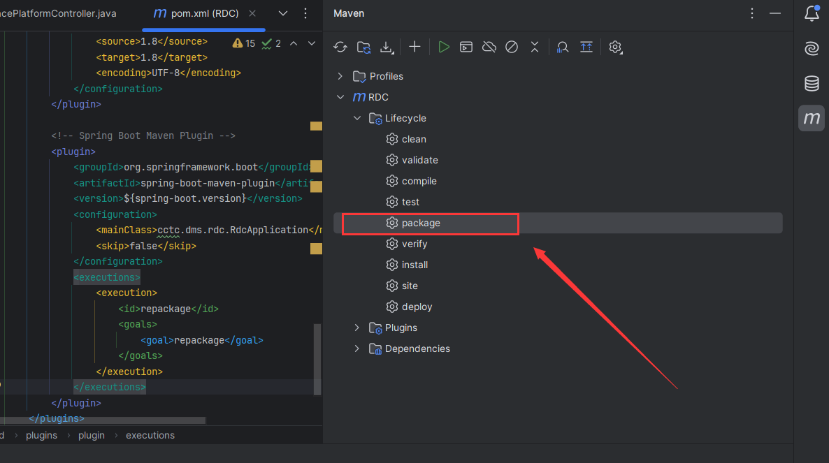Open Maven settings gear icon
This screenshot has height=463, width=829.
click(x=615, y=47)
